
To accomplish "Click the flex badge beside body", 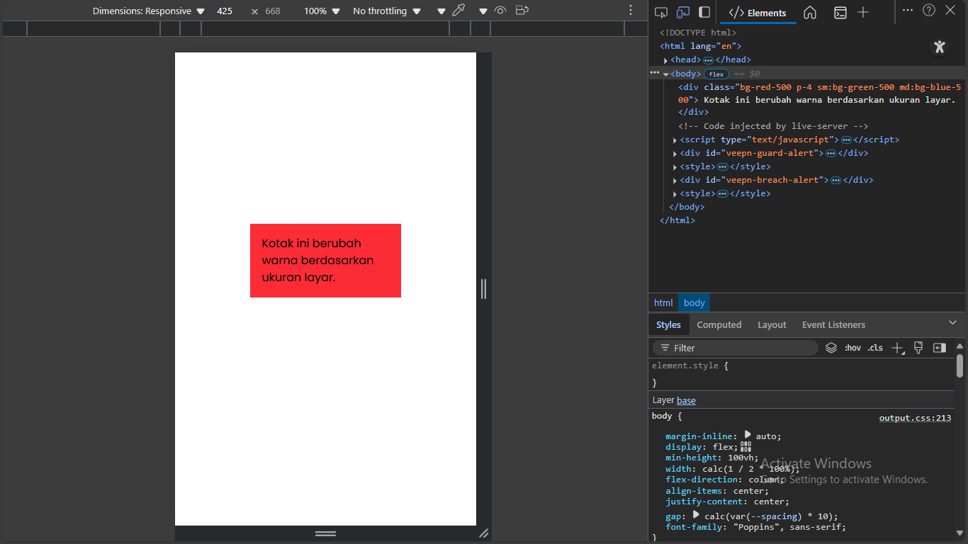I will point(716,74).
